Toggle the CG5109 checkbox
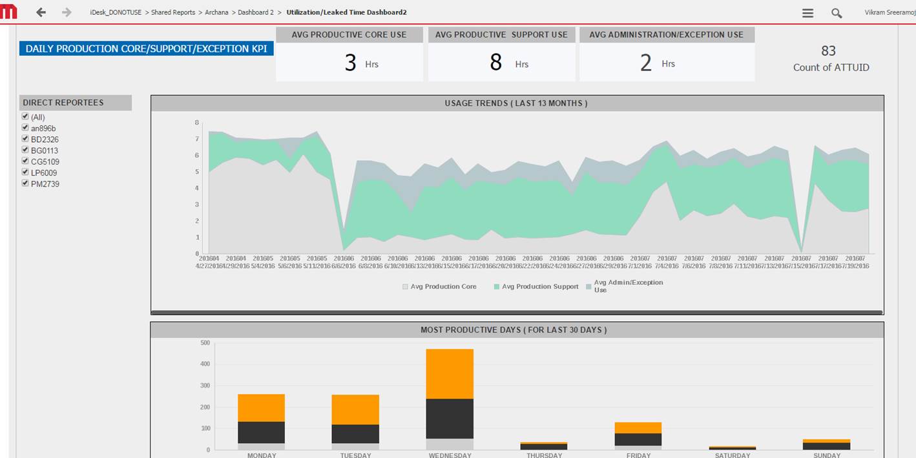This screenshot has width=916, height=458. [x=25, y=161]
